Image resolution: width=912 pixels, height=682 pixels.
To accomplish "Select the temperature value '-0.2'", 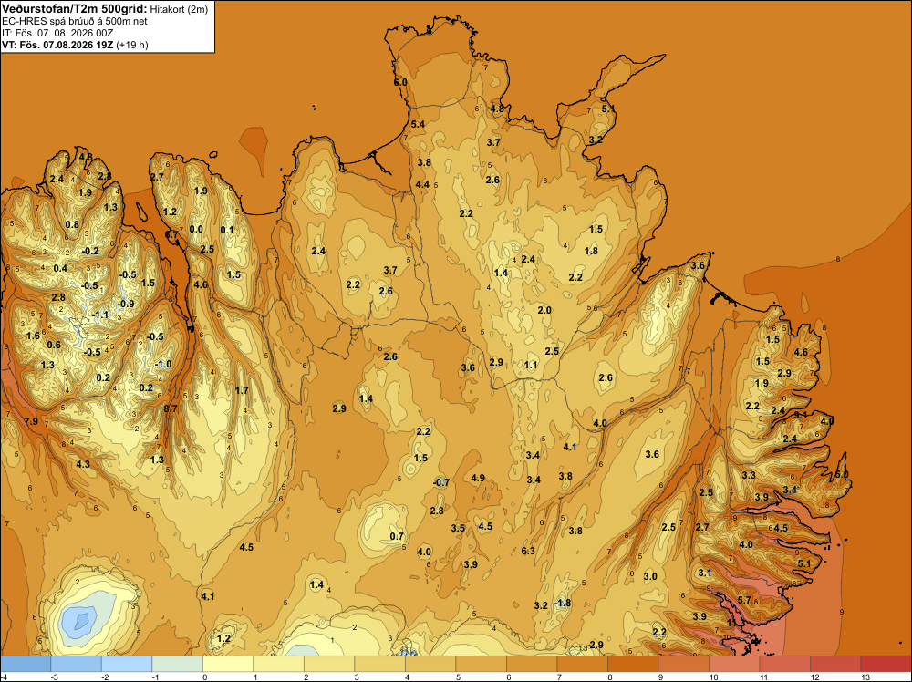I will (90, 251).
